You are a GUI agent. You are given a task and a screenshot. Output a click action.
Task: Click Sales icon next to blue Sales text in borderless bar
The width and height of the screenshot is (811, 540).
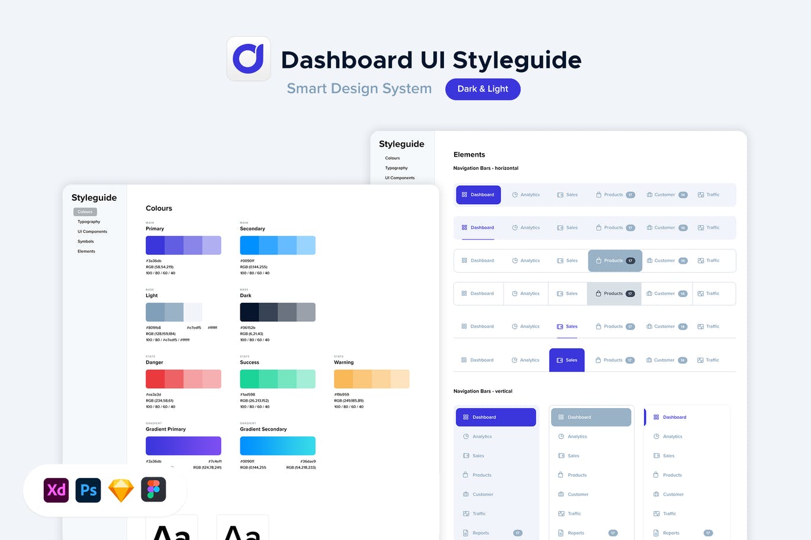(560, 326)
